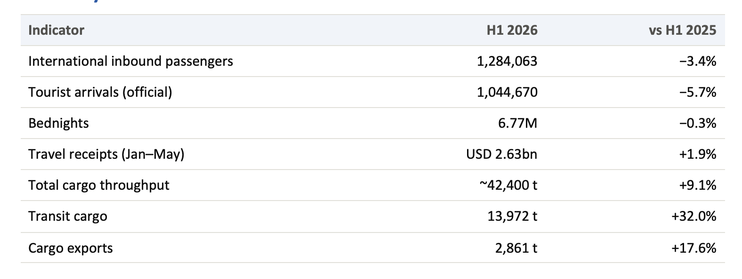Select Travel receipts (Jan–May) label

106,154
